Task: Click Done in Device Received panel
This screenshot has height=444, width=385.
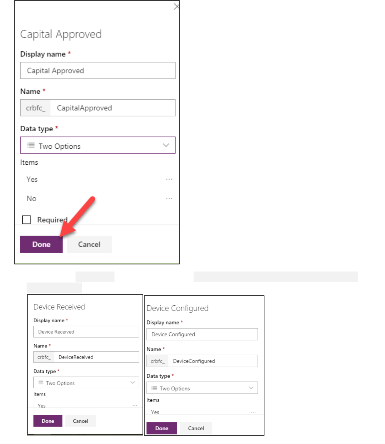Action: click(x=48, y=421)
